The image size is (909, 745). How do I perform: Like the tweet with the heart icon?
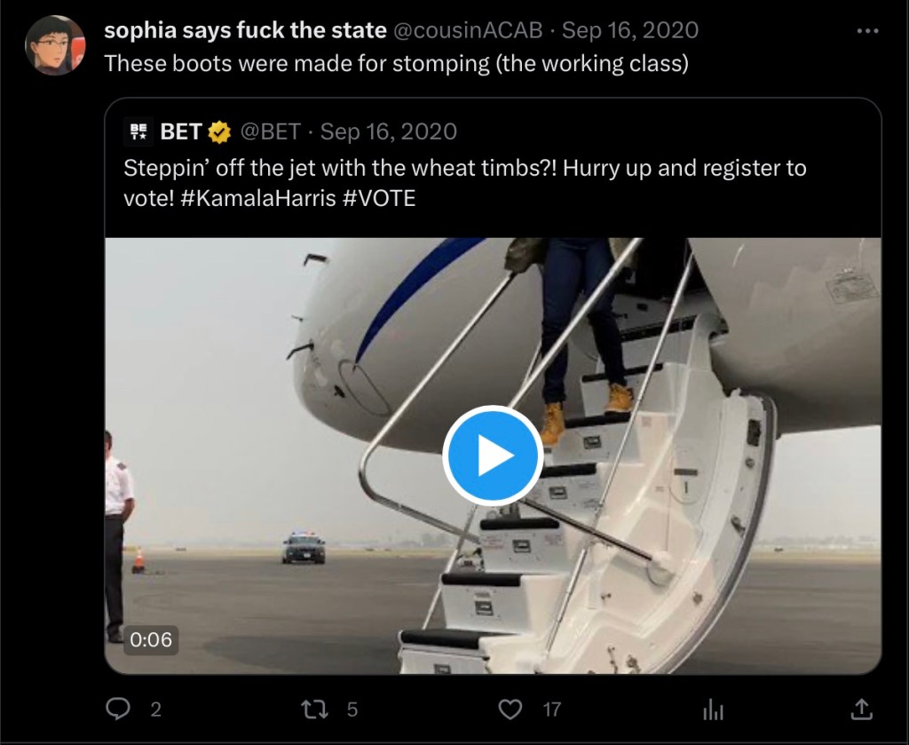click(x=510, y=709)
